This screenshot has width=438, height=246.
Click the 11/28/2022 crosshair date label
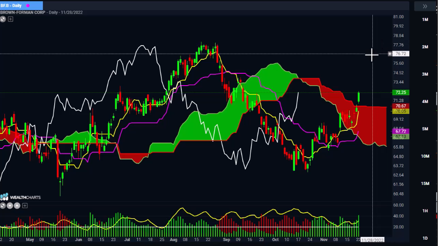(373, 240)
